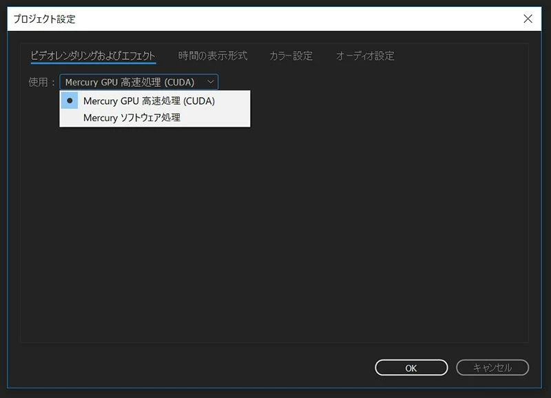
Task: Switch to the オーディオ設定 tab
Action: coord(365,56)
